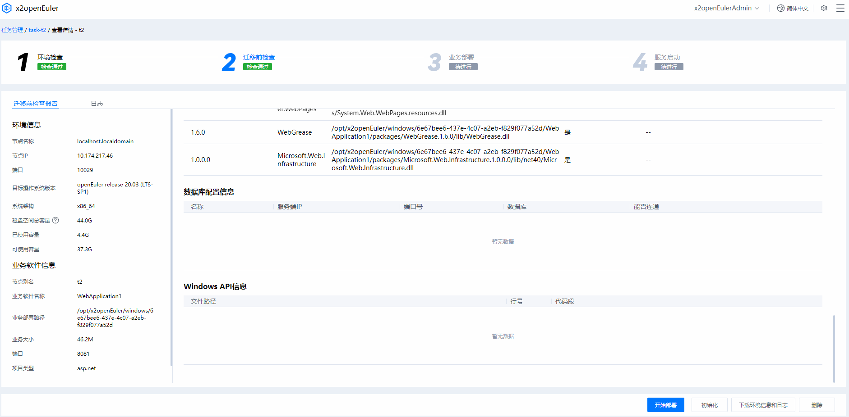Screen dimensions: 849x417
Task: Click disk capacity help question icon
Action: click(55, 220)
